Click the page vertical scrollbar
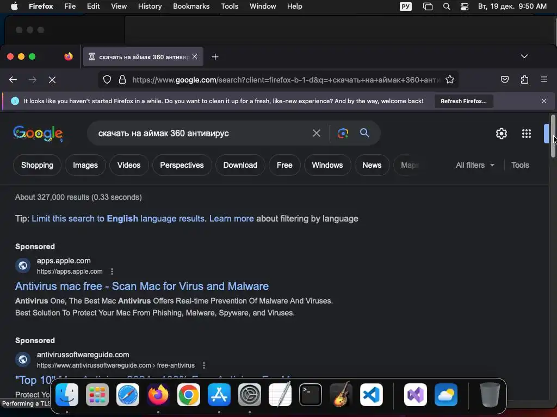The width and height of the screenshot is (557, 417). tap(553, 136)
